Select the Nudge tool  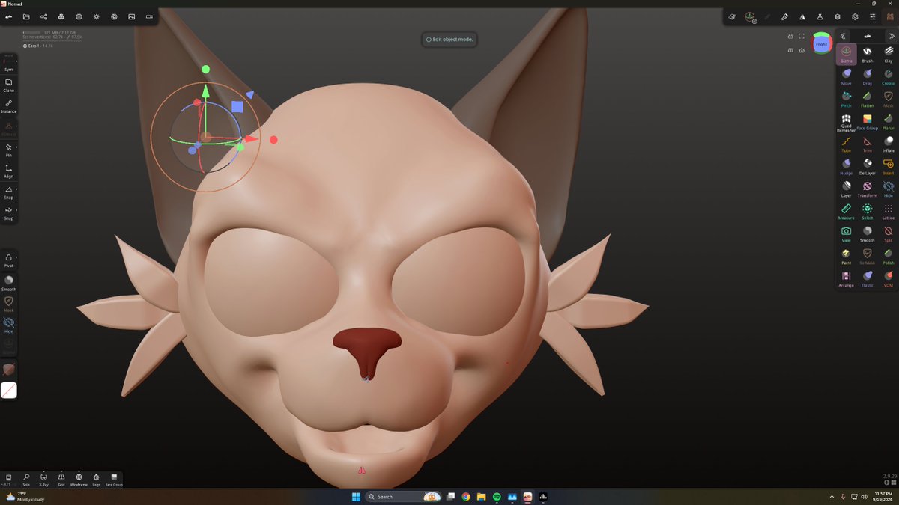point(846,166)
